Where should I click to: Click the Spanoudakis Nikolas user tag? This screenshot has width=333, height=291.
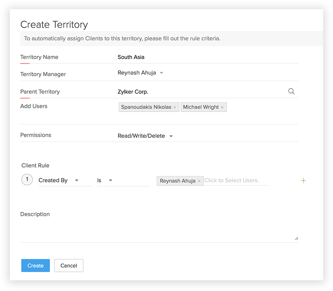(147, 107)
